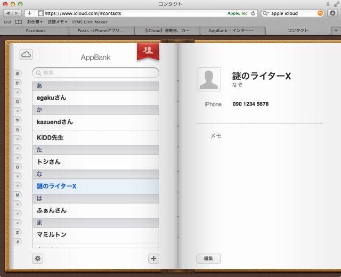Click the iPhone phone label

[x=213, y=104]
